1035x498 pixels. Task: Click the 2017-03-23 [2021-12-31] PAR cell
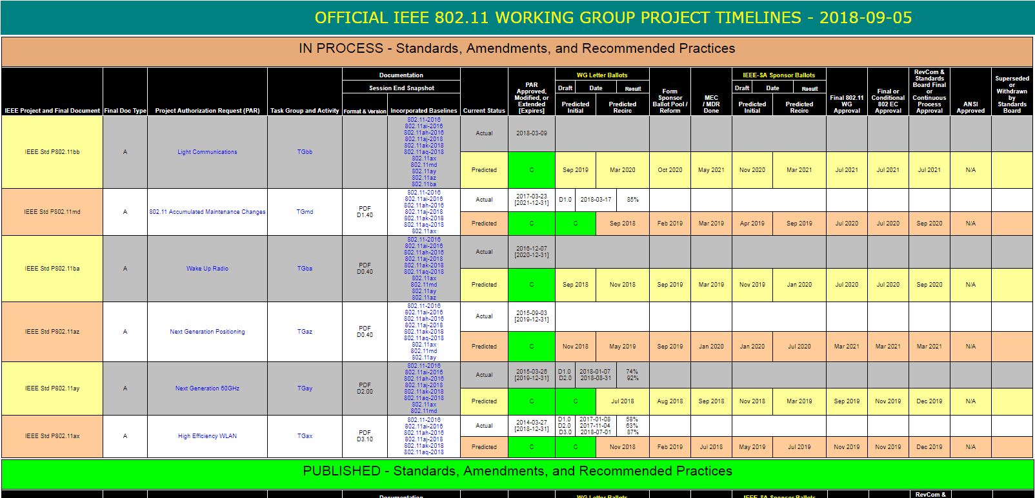point(532,200)
